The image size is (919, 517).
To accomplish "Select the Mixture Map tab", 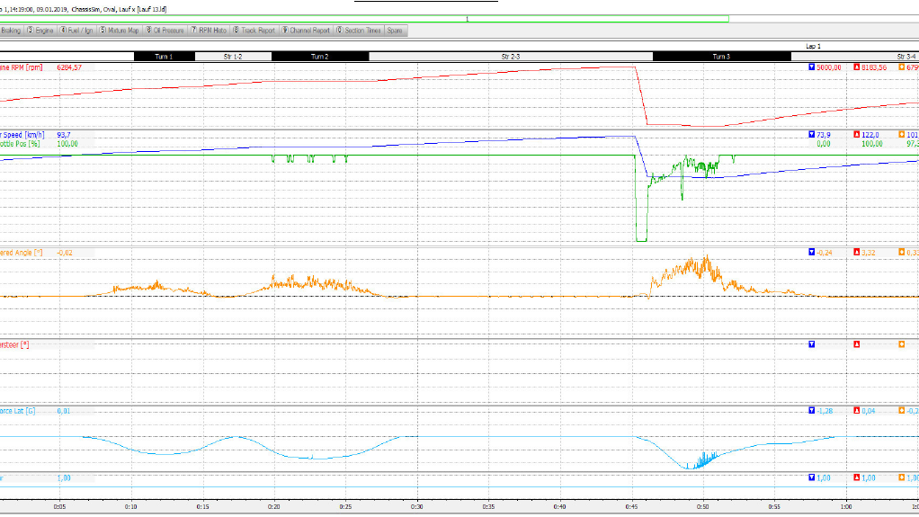I will point(120,31).
